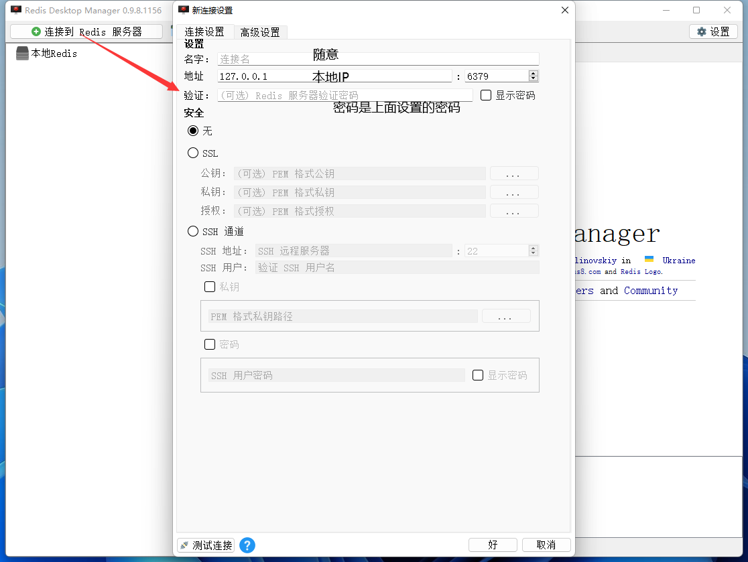Open the Redis Logo link
The height and width of the screenshot is (562, 748).
(x=641, y=271)
